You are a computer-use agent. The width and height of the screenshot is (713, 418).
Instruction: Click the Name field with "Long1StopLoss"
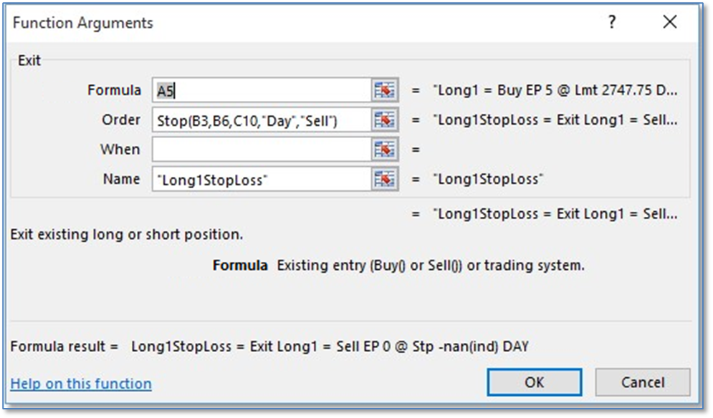coord(262,179)
